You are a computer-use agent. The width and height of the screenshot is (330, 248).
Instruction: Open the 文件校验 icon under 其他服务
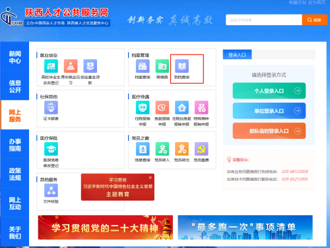click(x=51, y=190)
